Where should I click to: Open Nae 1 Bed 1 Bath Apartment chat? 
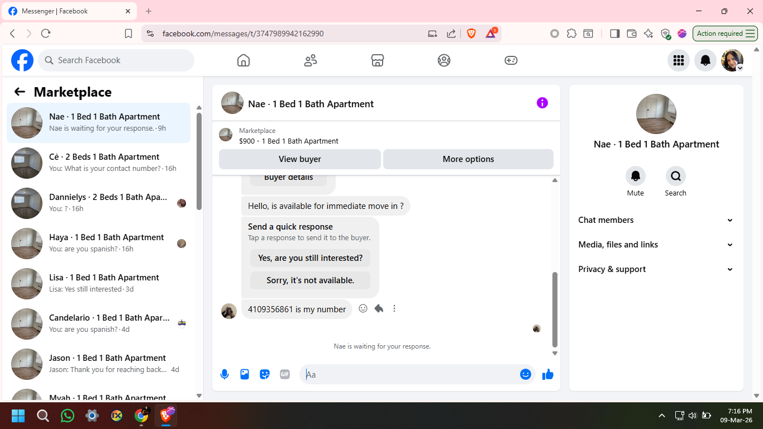98,123
